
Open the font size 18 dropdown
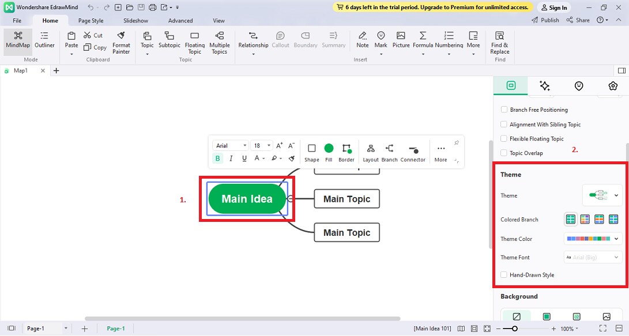(262, 146)
